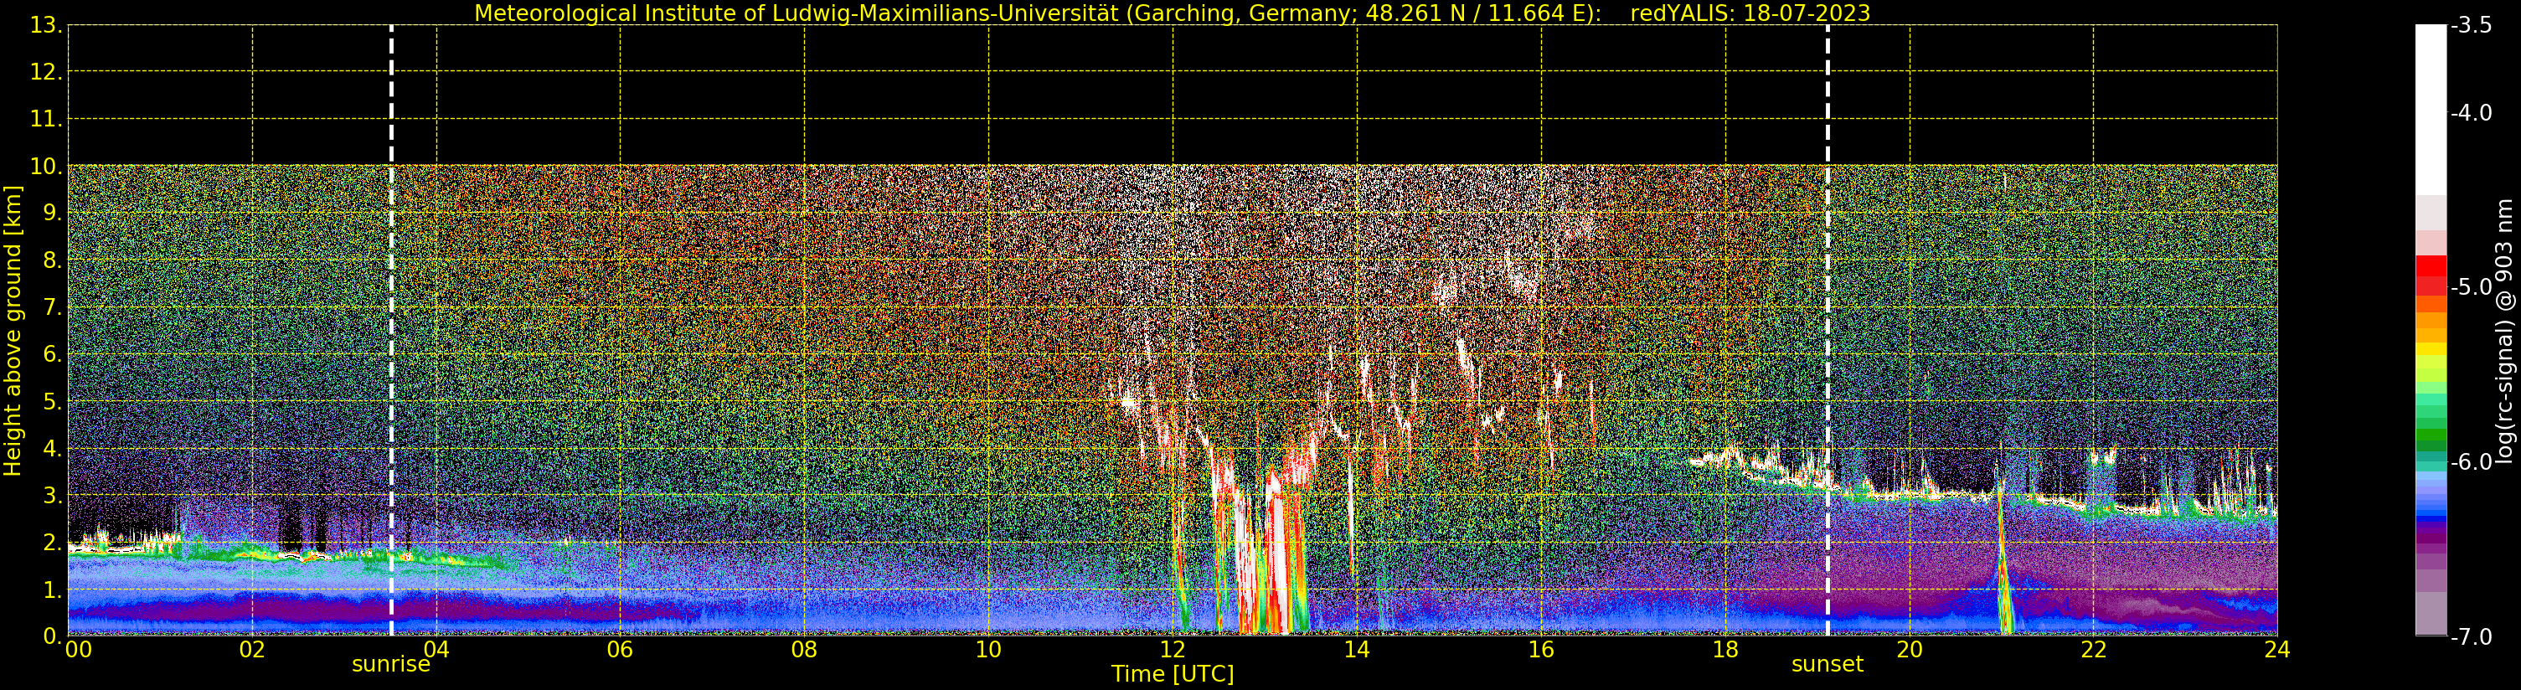Click the height axis tick label '9.'
The height and width of the screenshot is (690, 2521).
click(52, 214)
